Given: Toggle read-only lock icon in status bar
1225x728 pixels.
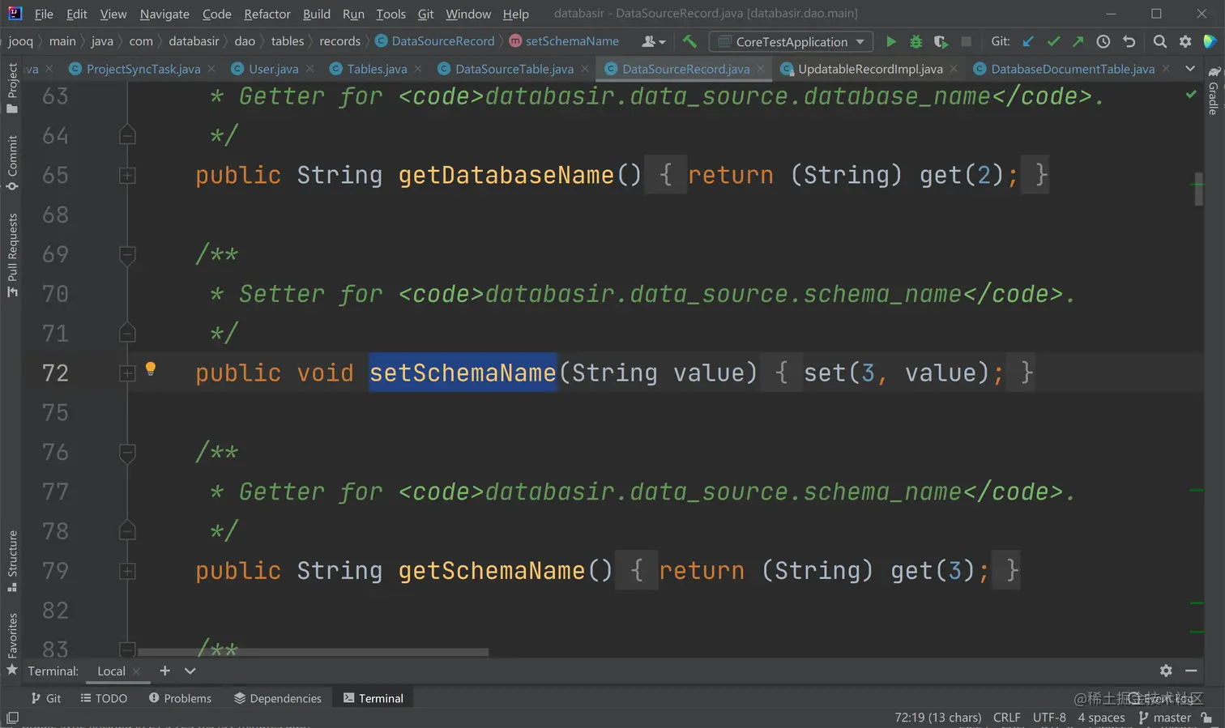Looking at the screenshot, I should (1207, 717).
